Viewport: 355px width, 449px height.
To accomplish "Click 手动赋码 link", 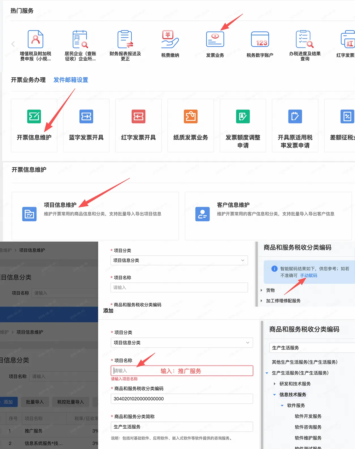I will coord(309,275).
